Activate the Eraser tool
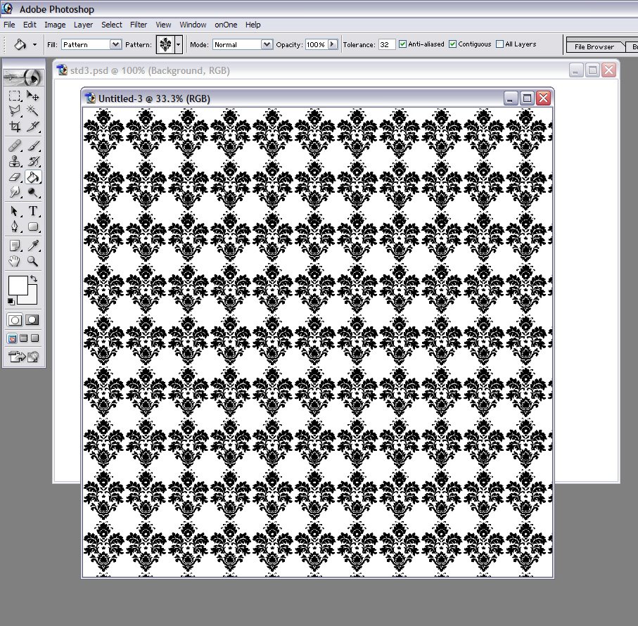Viewport: 638px width, 626px height. (14, 177)
